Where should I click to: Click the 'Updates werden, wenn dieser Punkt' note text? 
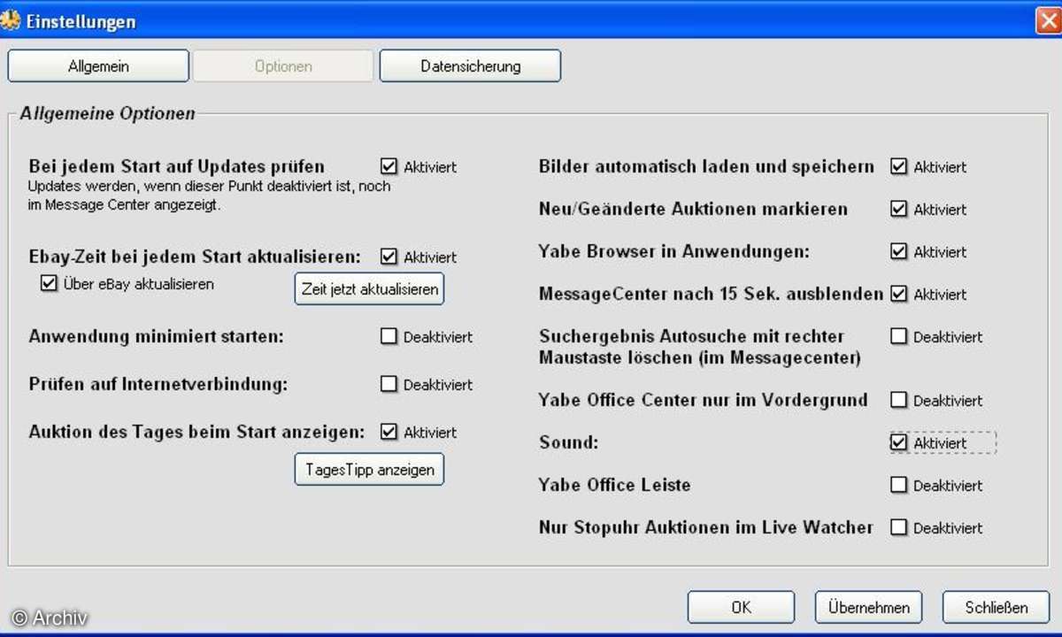[210, 196]
